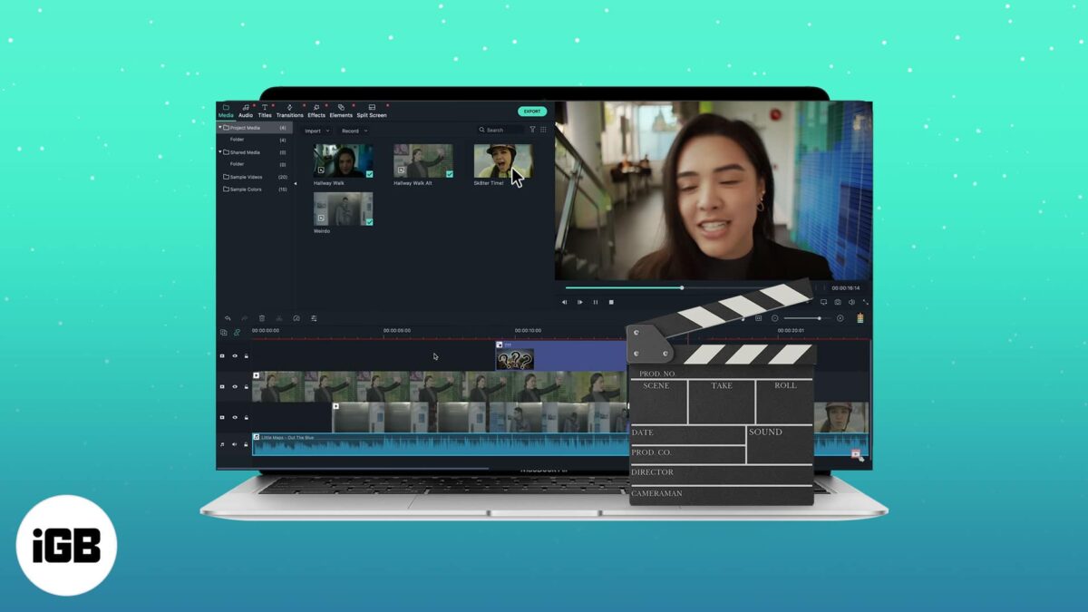Click the Export button
The width and height of the screenshot is (1088, 612).
click(531, 111)
